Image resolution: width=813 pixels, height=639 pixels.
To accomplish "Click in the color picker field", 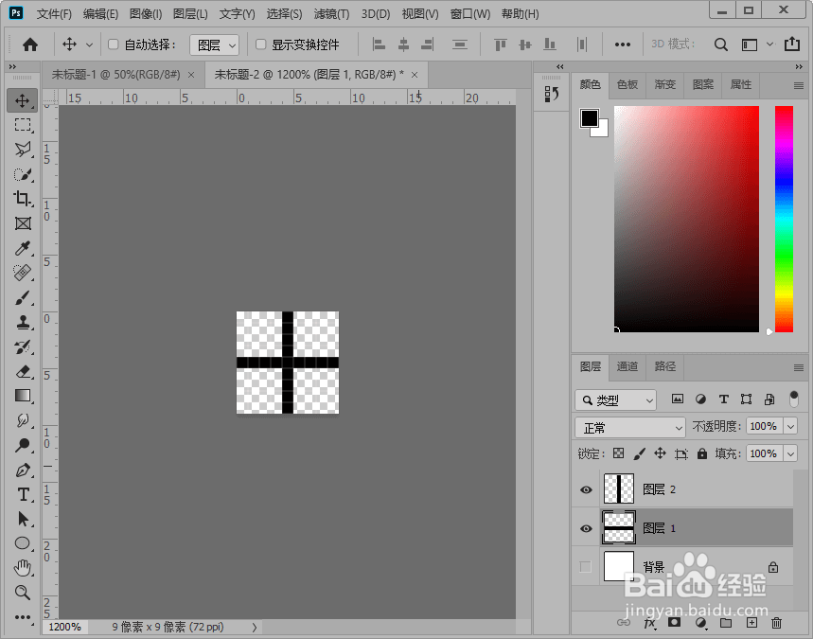I will 686,219.
